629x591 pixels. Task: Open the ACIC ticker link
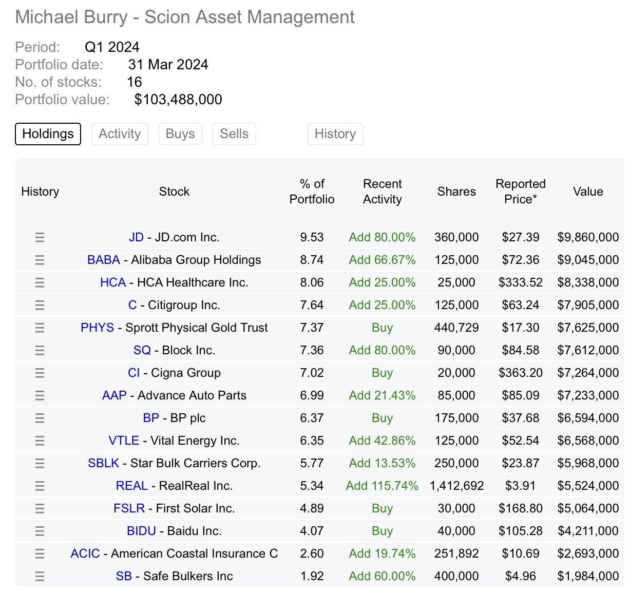coord(85,554)
